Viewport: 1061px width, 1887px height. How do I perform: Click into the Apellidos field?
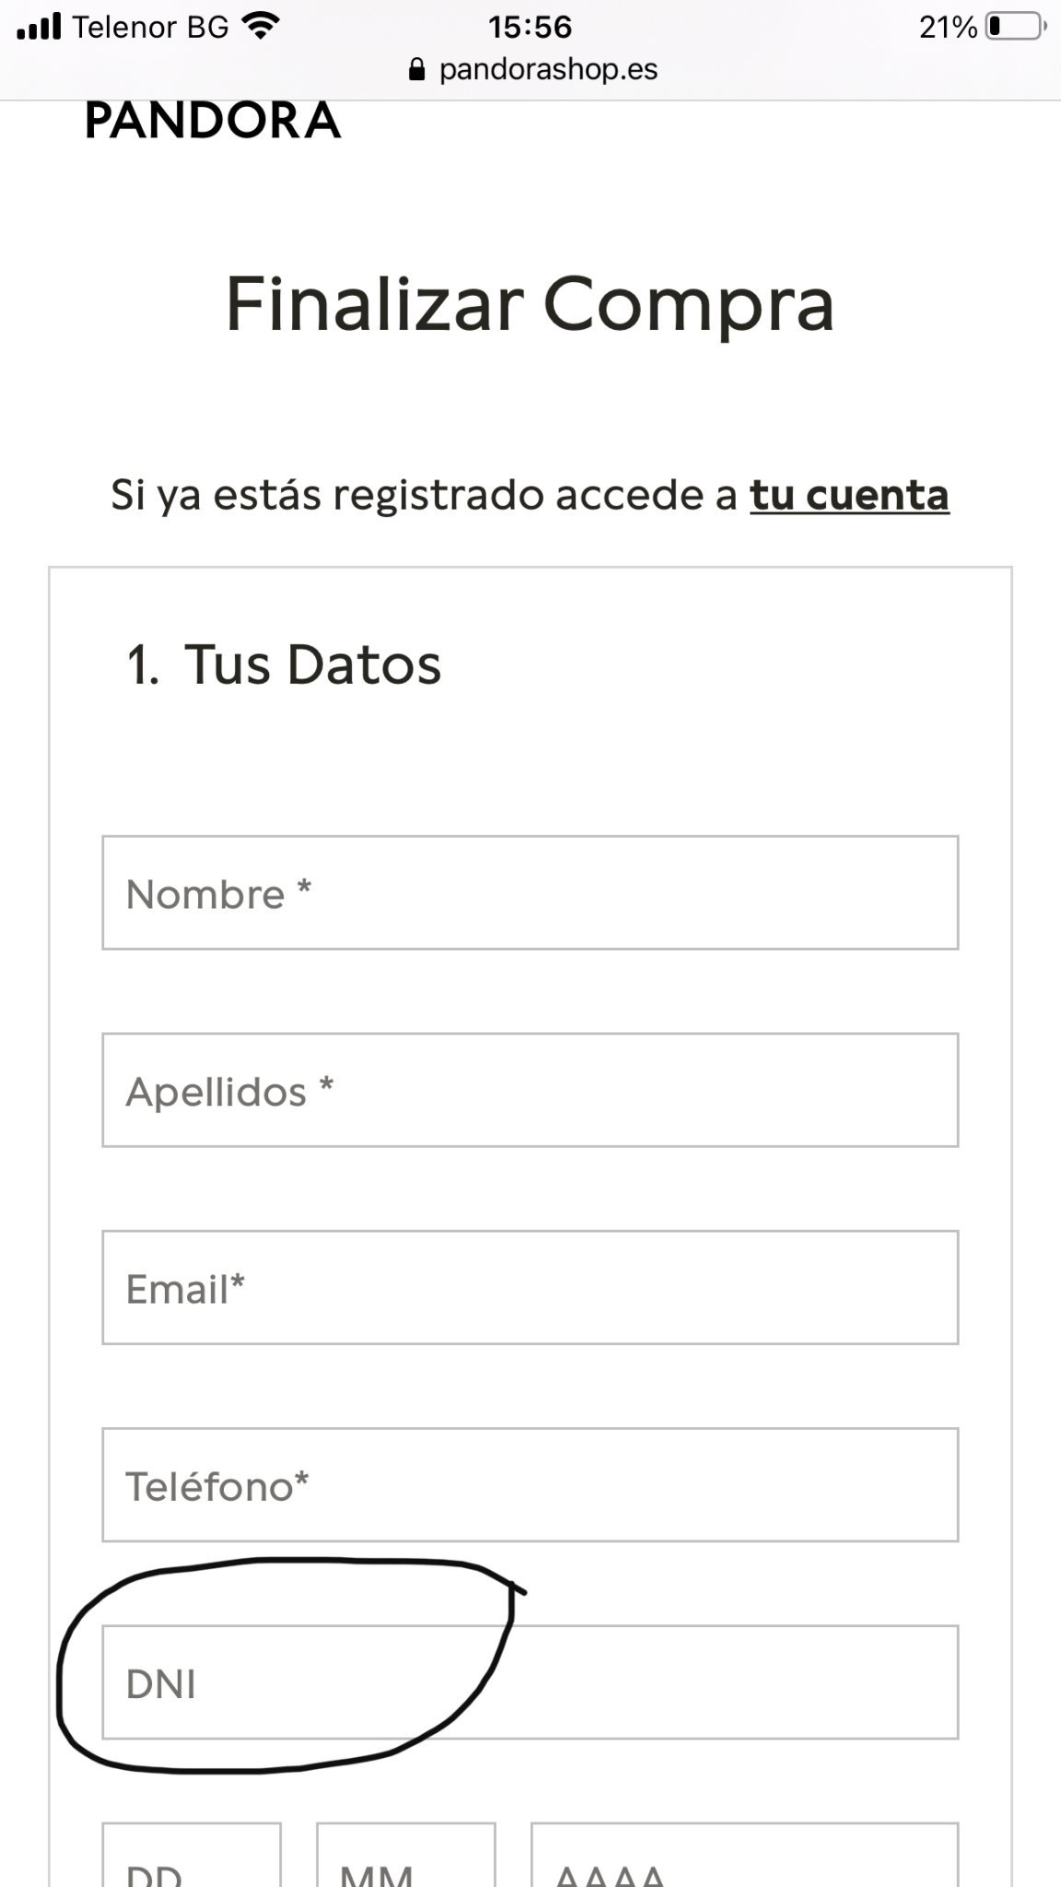[x=530, y=1090]
